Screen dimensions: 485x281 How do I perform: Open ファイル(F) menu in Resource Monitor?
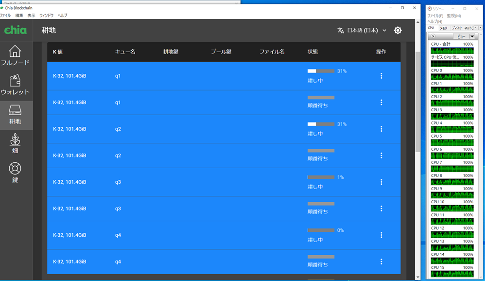pos(435,16)
